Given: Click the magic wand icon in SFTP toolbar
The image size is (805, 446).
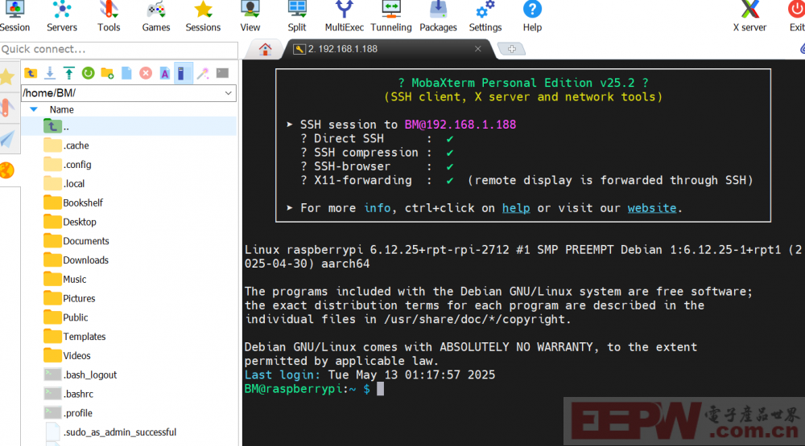Looking at the screenshot, I should 204,73.
